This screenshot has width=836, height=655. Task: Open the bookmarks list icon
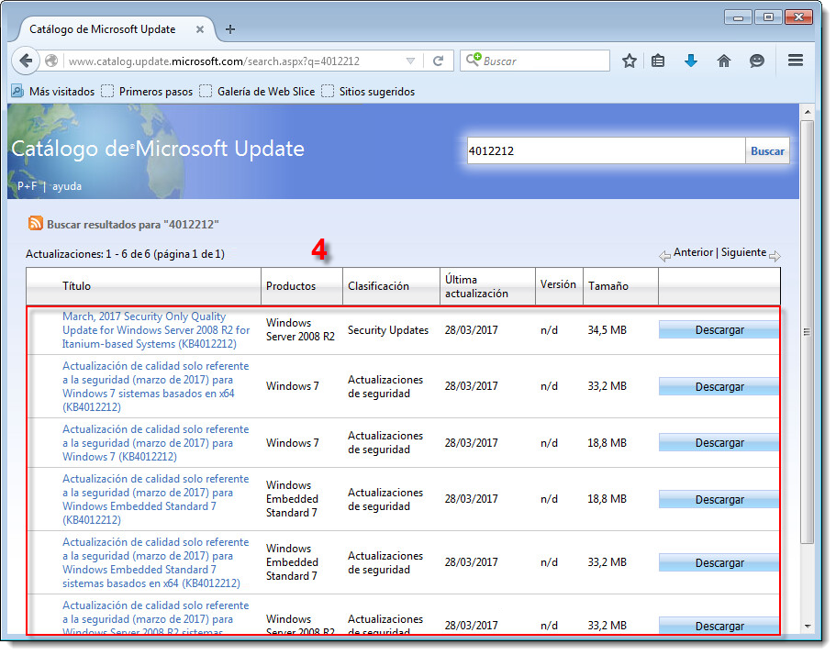(x=658, y=61)
